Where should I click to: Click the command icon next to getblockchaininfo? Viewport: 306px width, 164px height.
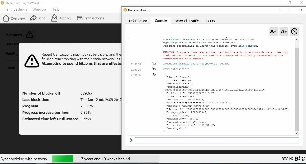[154, 69]
